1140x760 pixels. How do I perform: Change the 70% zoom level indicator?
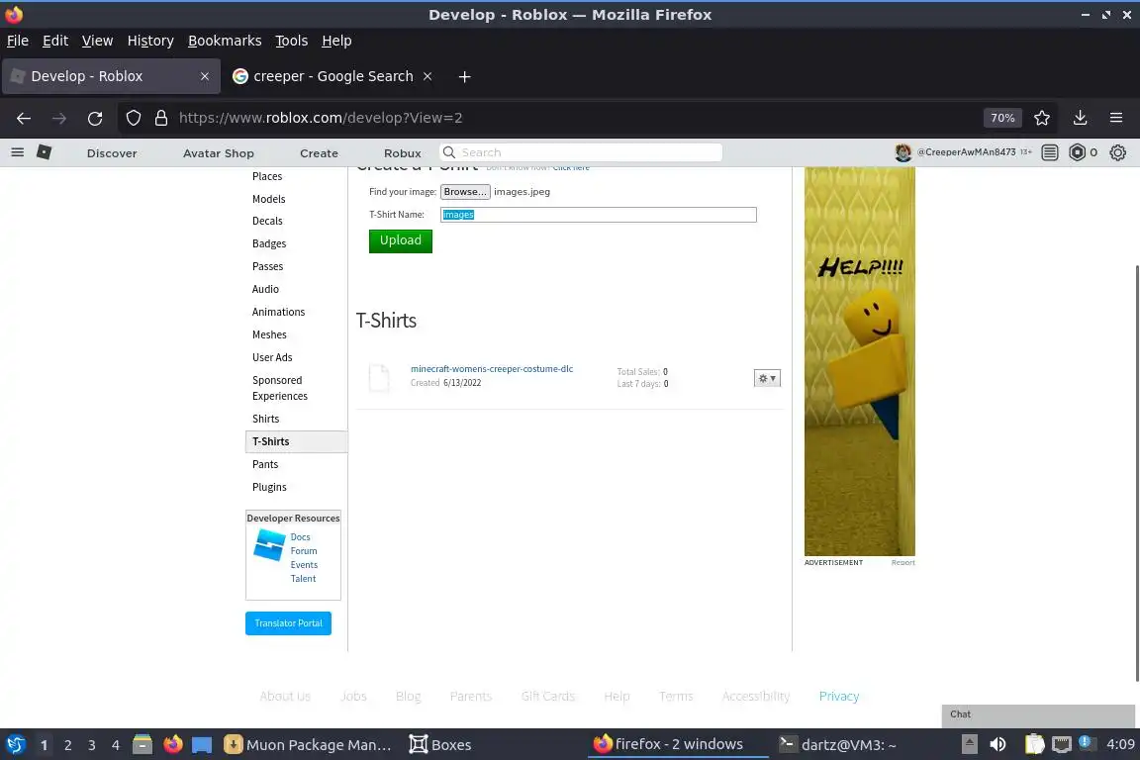coord(1002,118)
